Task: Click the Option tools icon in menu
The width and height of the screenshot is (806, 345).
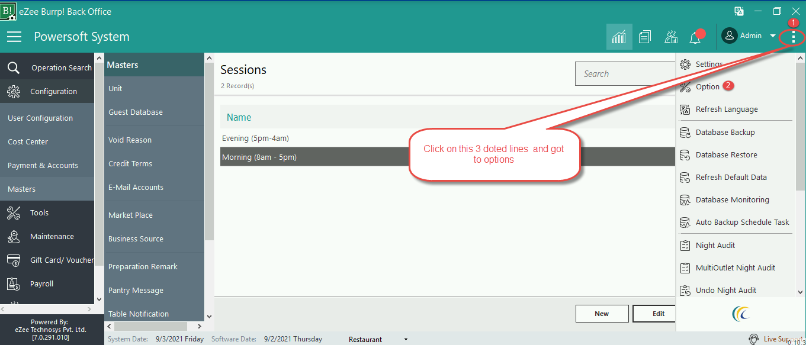Action: pyautogui.click(x=685, y=87)
